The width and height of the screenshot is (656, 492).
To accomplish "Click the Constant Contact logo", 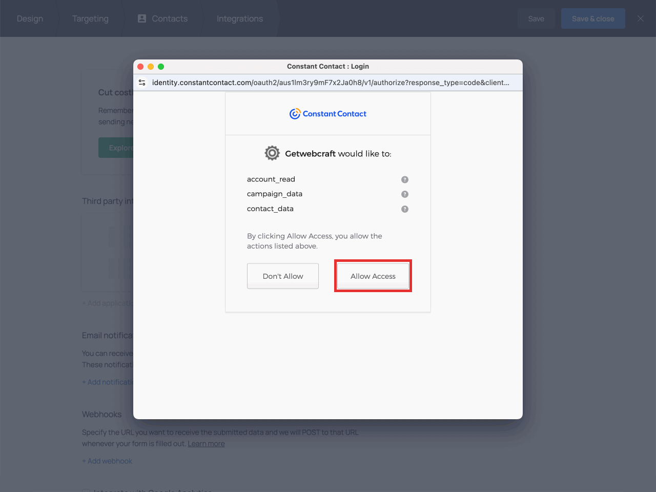I will [328, 114].
